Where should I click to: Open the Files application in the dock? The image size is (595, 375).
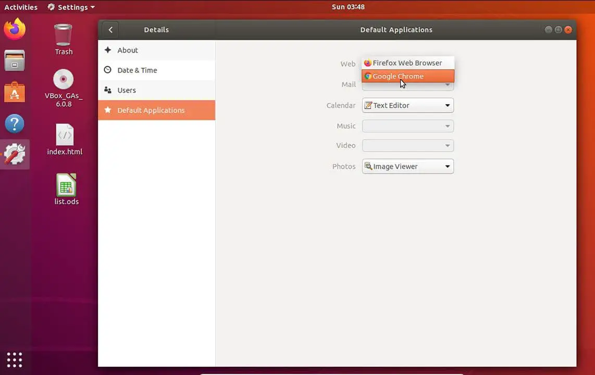(x=15, y=61)
